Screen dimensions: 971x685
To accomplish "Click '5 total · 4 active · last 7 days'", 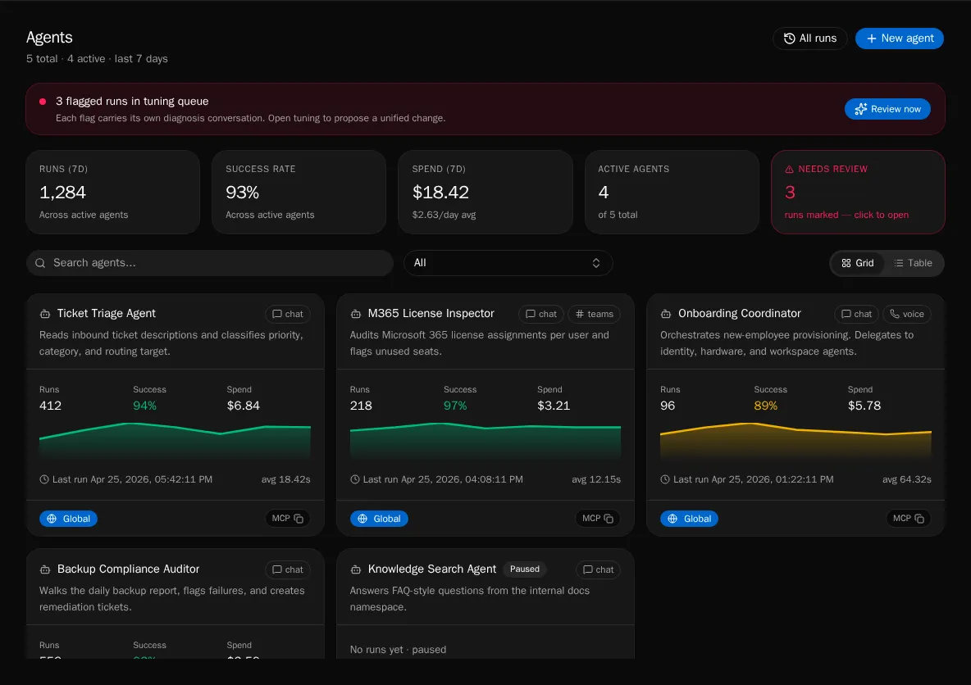I will click(x=98, y=59).
